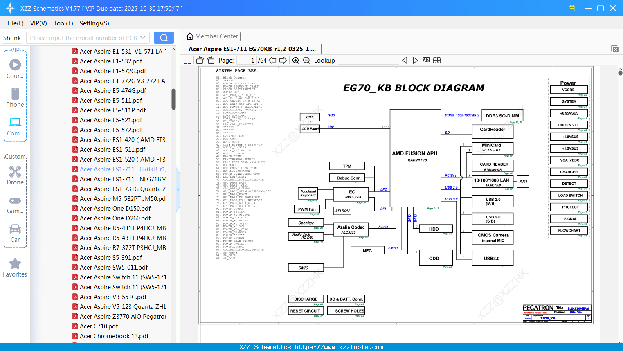
Task: Click the Shrink button
Action: pyautogui.click(x=12, y=38)
